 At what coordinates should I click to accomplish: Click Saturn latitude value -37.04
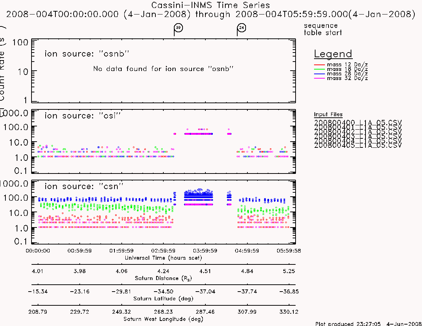205,292
